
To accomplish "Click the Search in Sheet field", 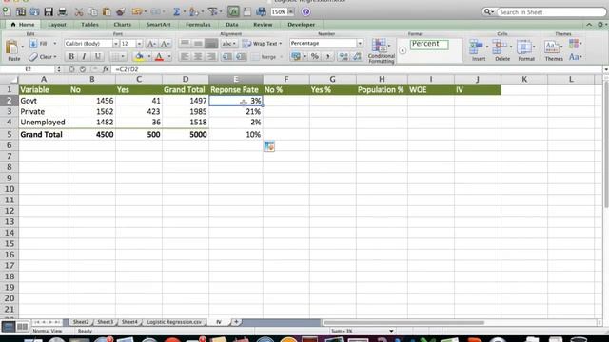I will (551, 12).
